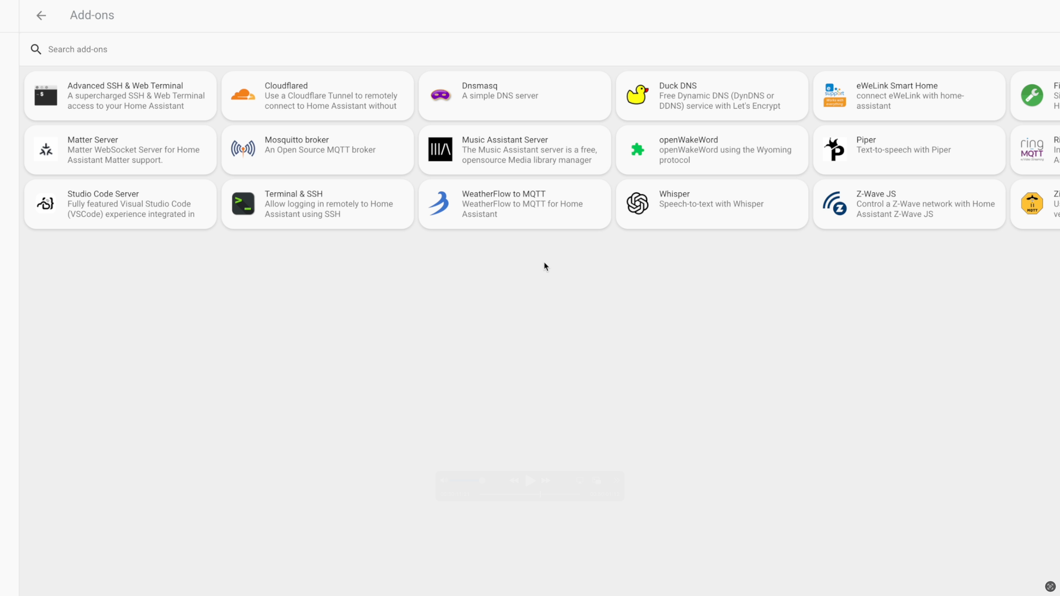Click the play button in faded overlay
Screen dimensions: 1060x596
(530, 481)
